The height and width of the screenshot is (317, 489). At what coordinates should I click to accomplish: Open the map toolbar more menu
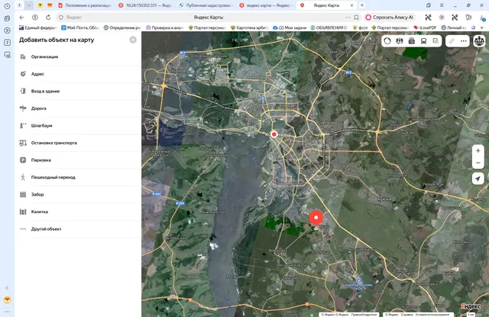pos(464,40)
